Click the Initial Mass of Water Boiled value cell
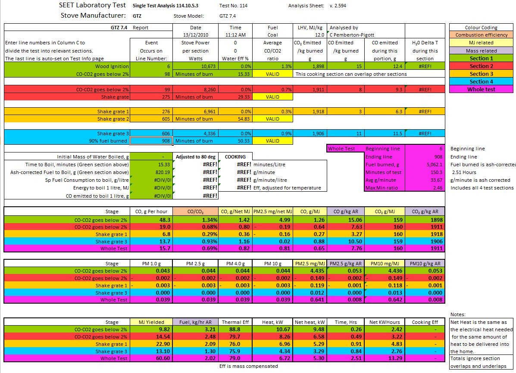The image size is (516, 373). pos(151,157)
